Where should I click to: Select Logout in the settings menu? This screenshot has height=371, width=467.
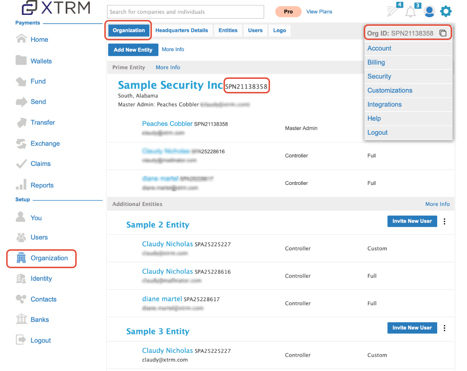point(408,133)
